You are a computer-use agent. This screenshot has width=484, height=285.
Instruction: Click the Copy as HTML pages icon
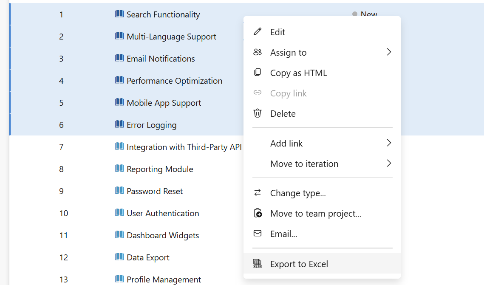(x=258, y=72)
